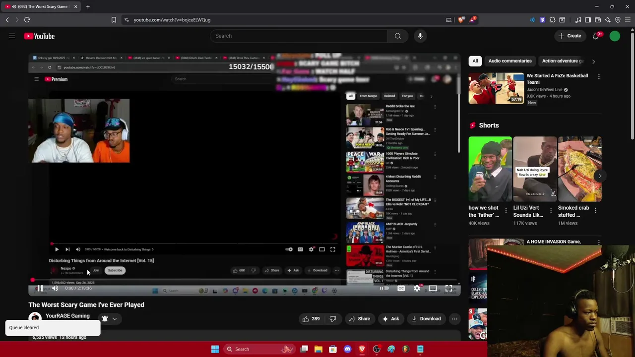Open the browser main menu
This screenshot has width=635, height=357.
628,20
